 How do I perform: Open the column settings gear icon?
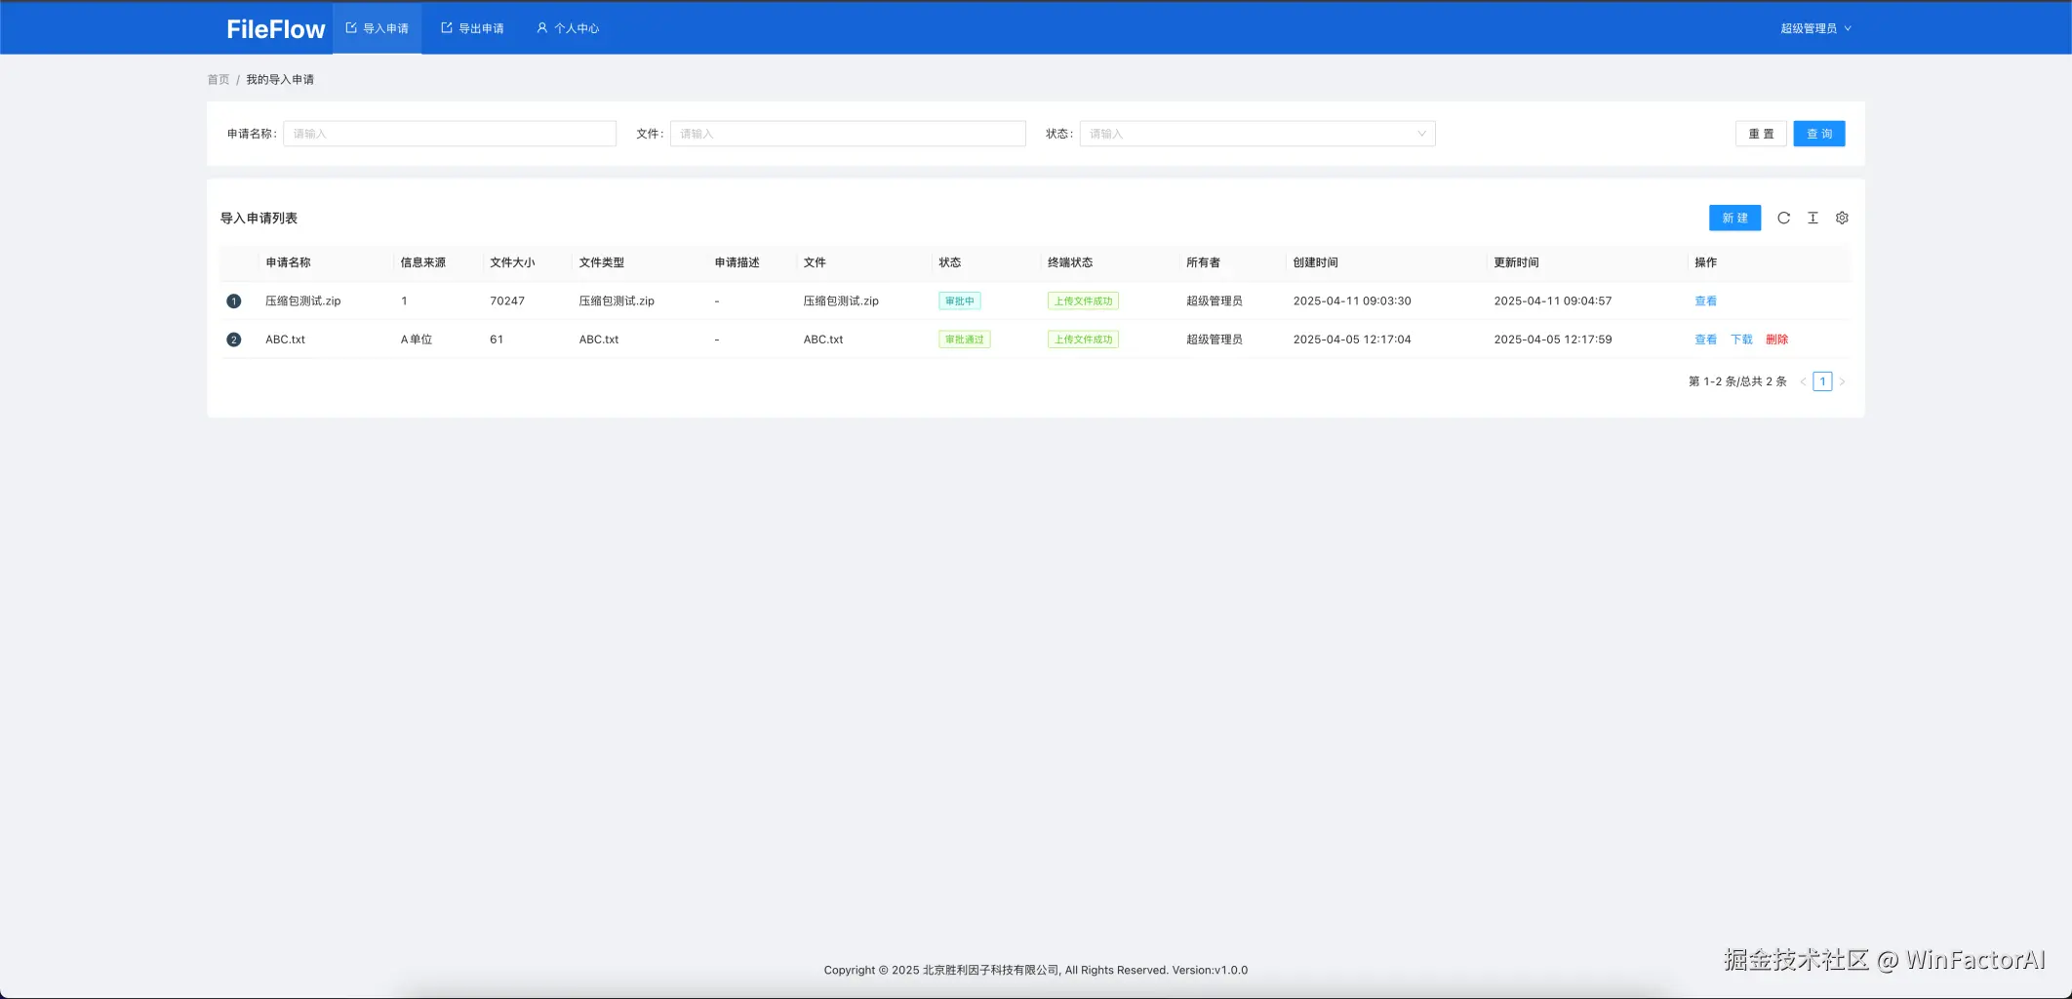click(x=1842, y=218)
